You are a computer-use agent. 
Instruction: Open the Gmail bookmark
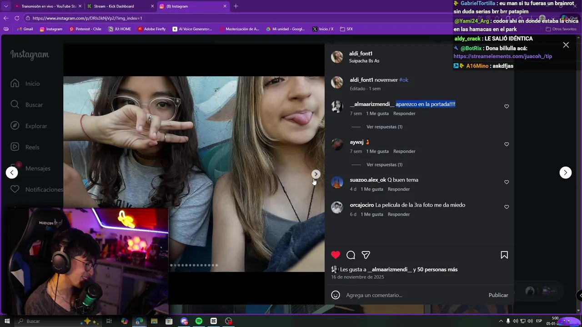coord(25,29)
